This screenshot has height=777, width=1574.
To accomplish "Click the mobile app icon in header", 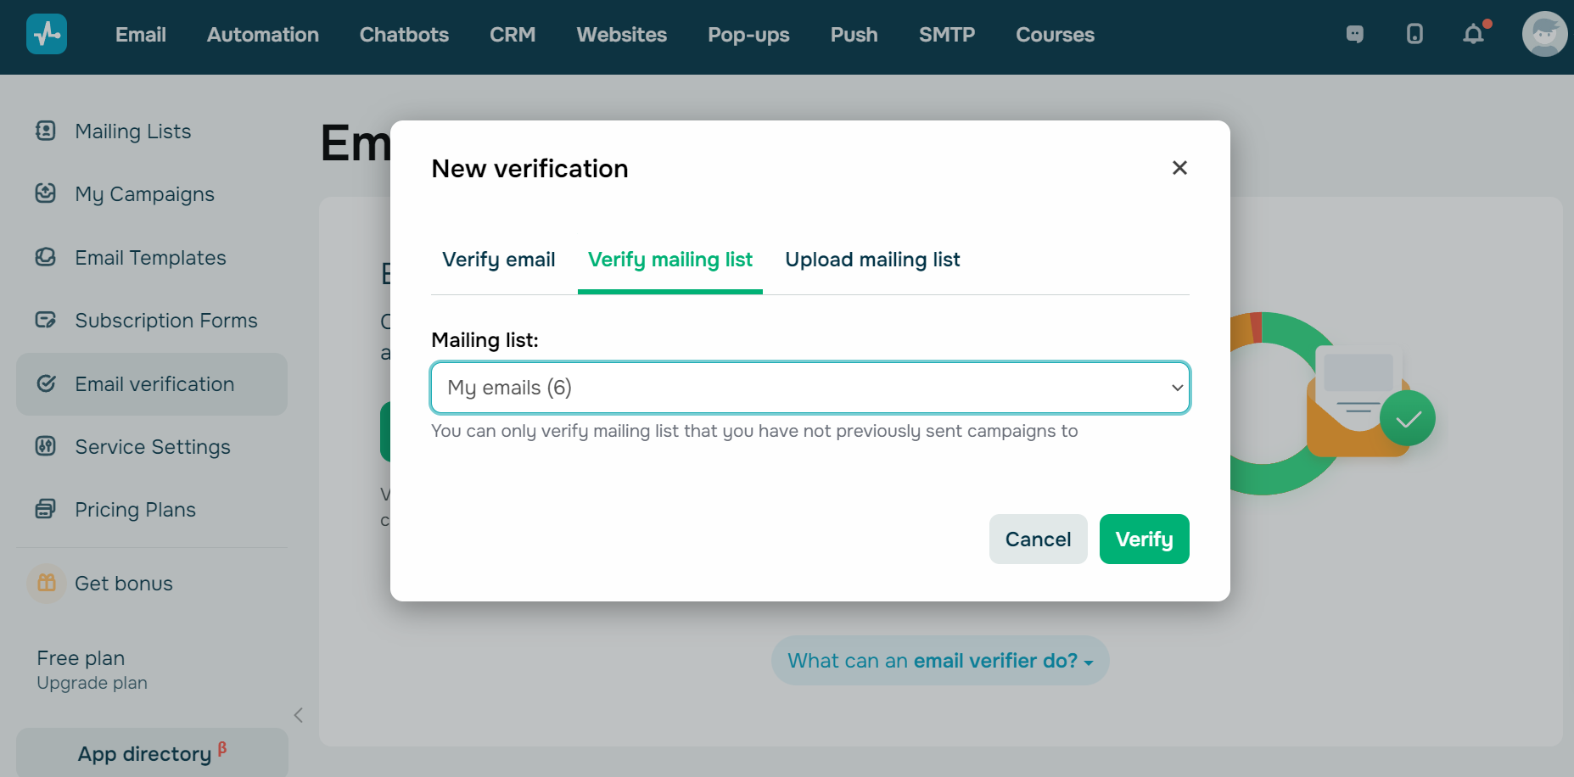I will [x=1414, y=34].
